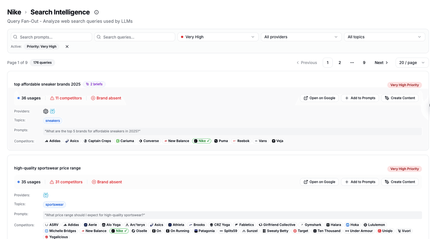The image size is (430, 239).
Task: Open the Very High priority dropdown
Action: [218, 37]
